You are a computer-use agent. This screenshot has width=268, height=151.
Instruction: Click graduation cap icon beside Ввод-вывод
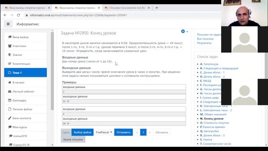(x=10, y=37)
